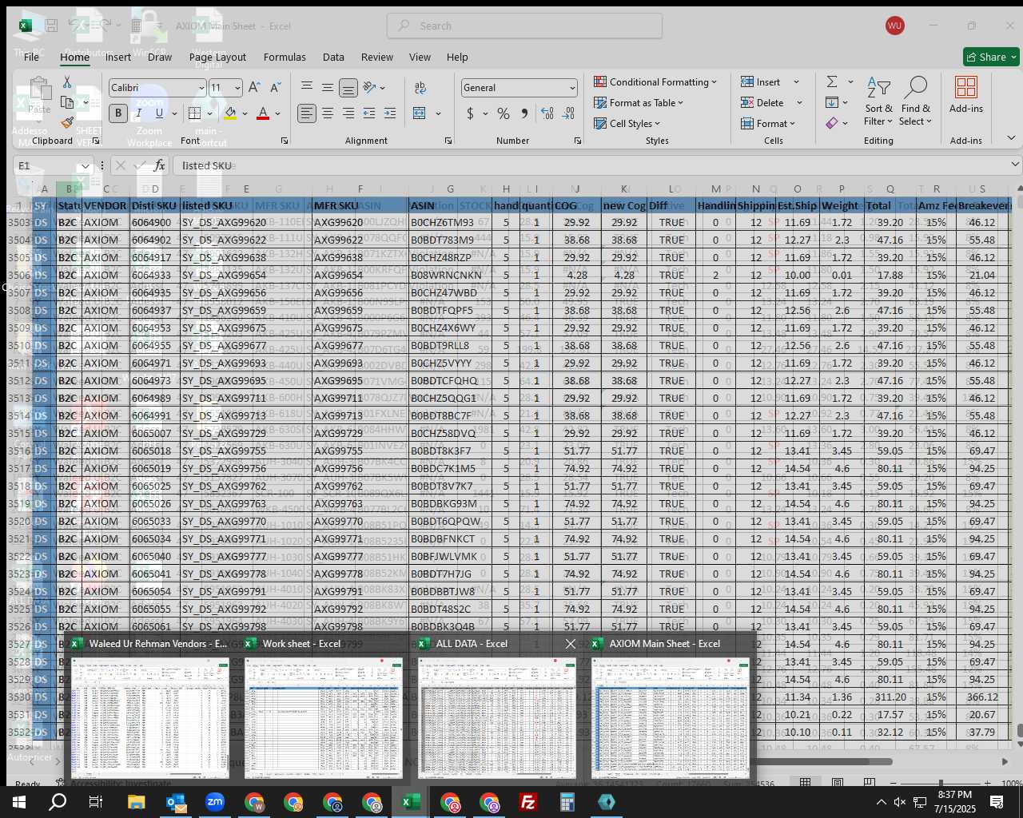Switch to the Formulas tab

point(285,57)
